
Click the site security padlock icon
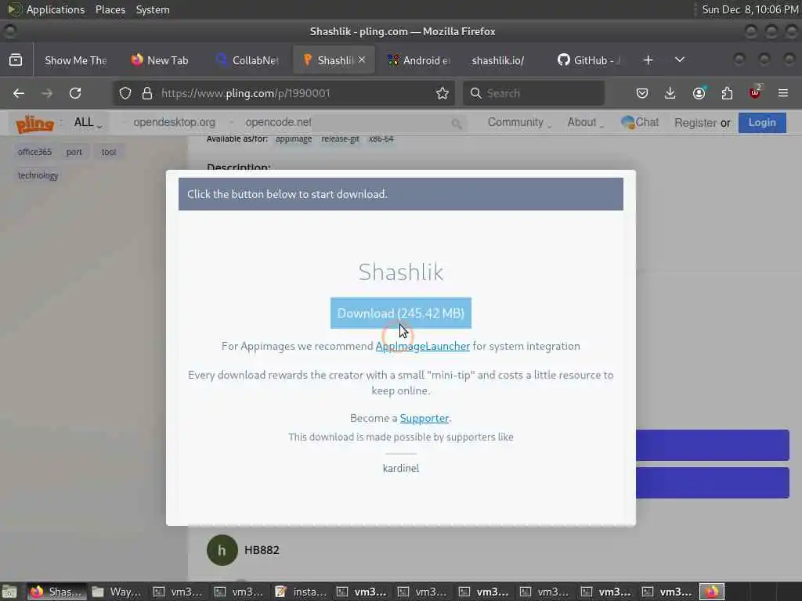pyautogui.click(x=147, y=93)
